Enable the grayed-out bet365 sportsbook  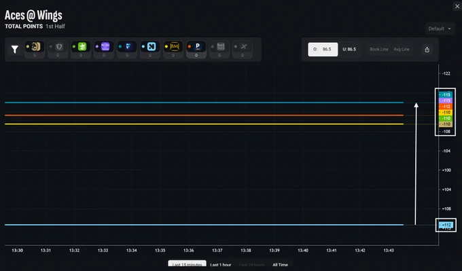click(x=219, y=47)
